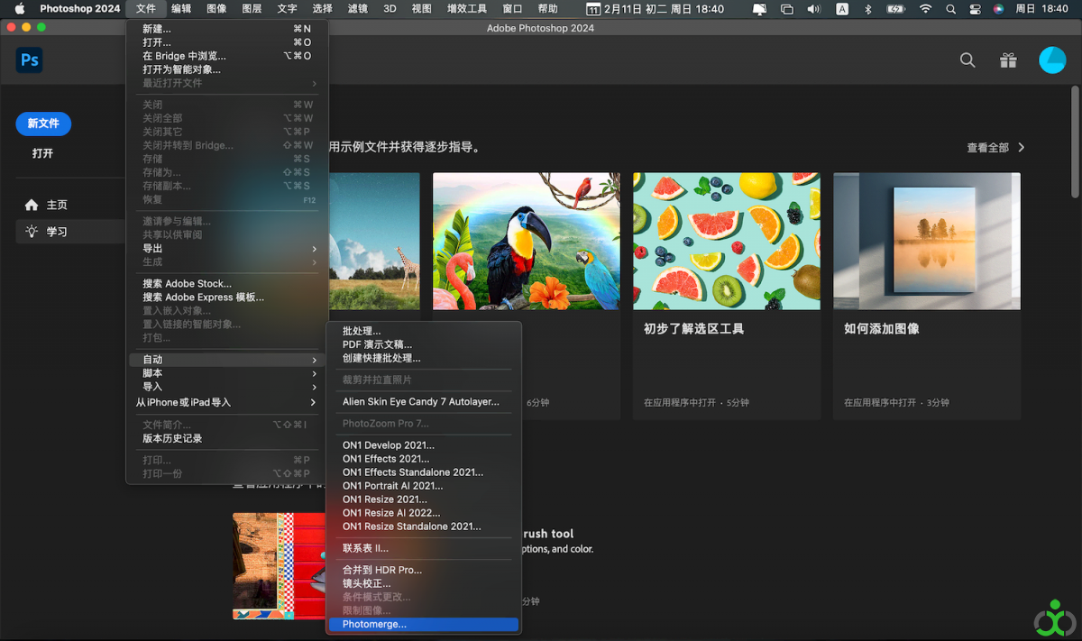Choose 创建快捷批处理... submenu entry

pos(424,358)
